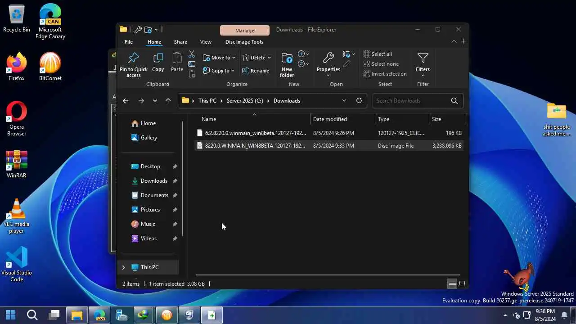Click quick access Properties icon in title bar
Screen dimensions: 576x324
138,30
